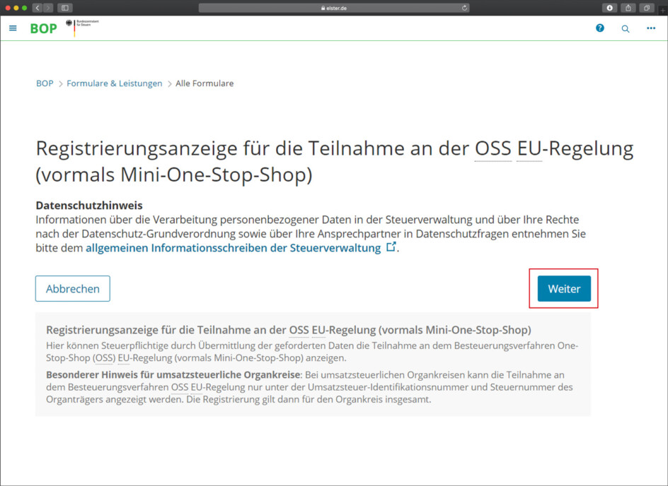668x486 pixels.
Task: Click the external-link icon beside the Informationsschreiben link
Action: pyautogui.click(x=392, y=247)
